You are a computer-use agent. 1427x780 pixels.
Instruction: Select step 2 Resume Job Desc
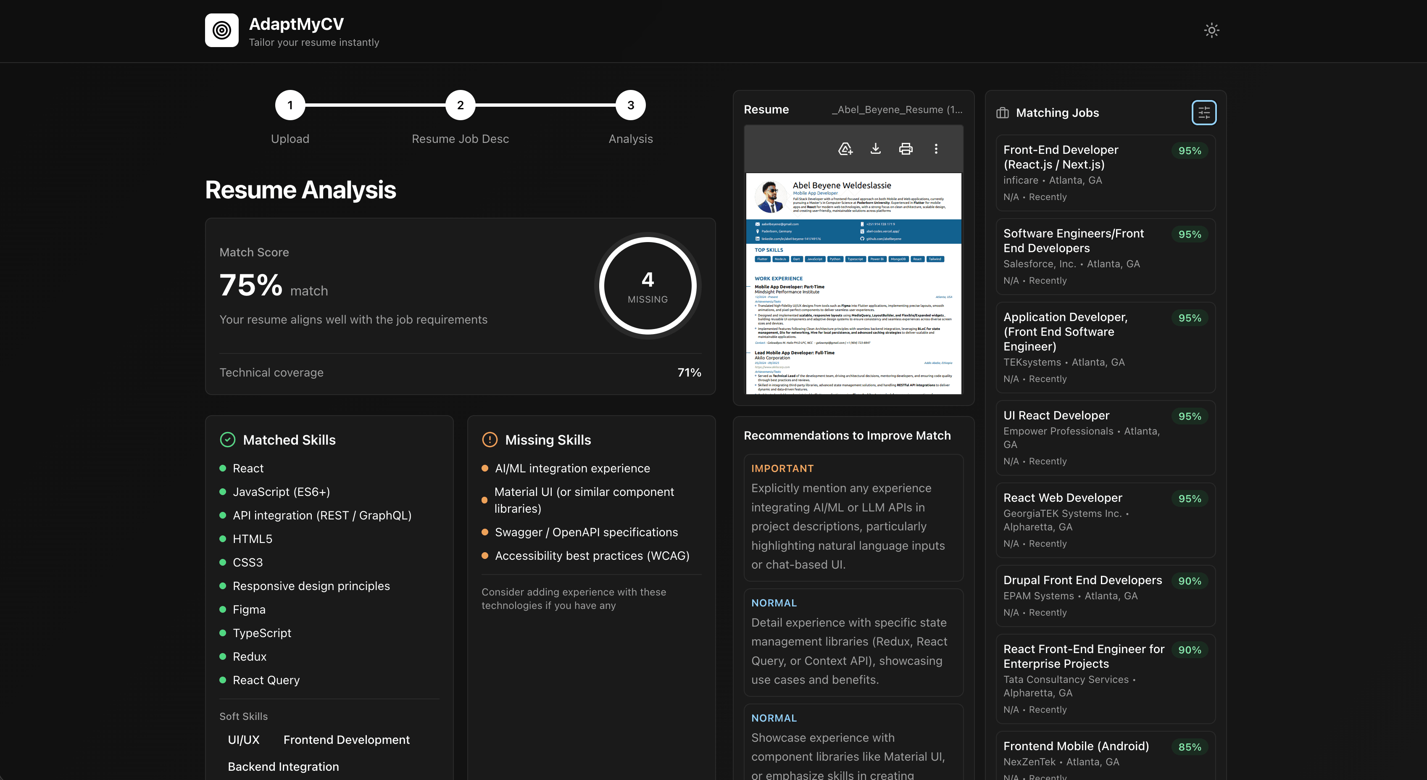[x=460, y=105]
